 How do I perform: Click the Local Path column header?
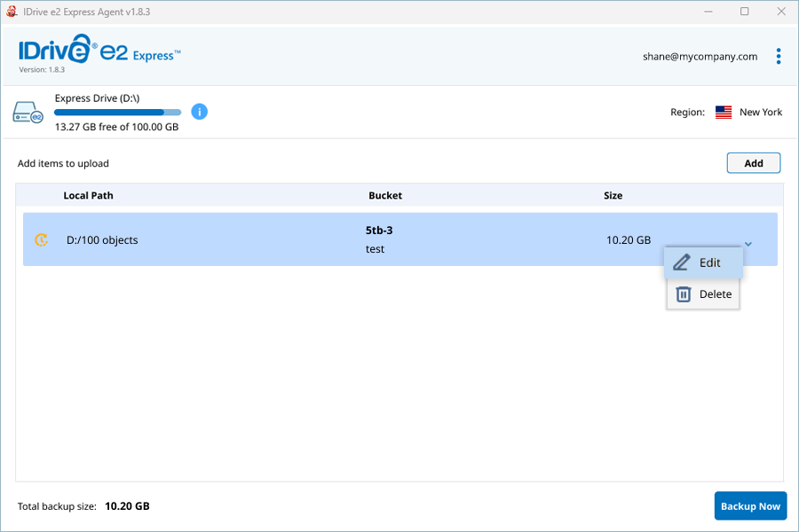tap(88, 195)
